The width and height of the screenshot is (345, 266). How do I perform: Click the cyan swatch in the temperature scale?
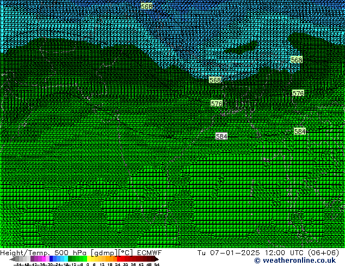click(66, 258)
